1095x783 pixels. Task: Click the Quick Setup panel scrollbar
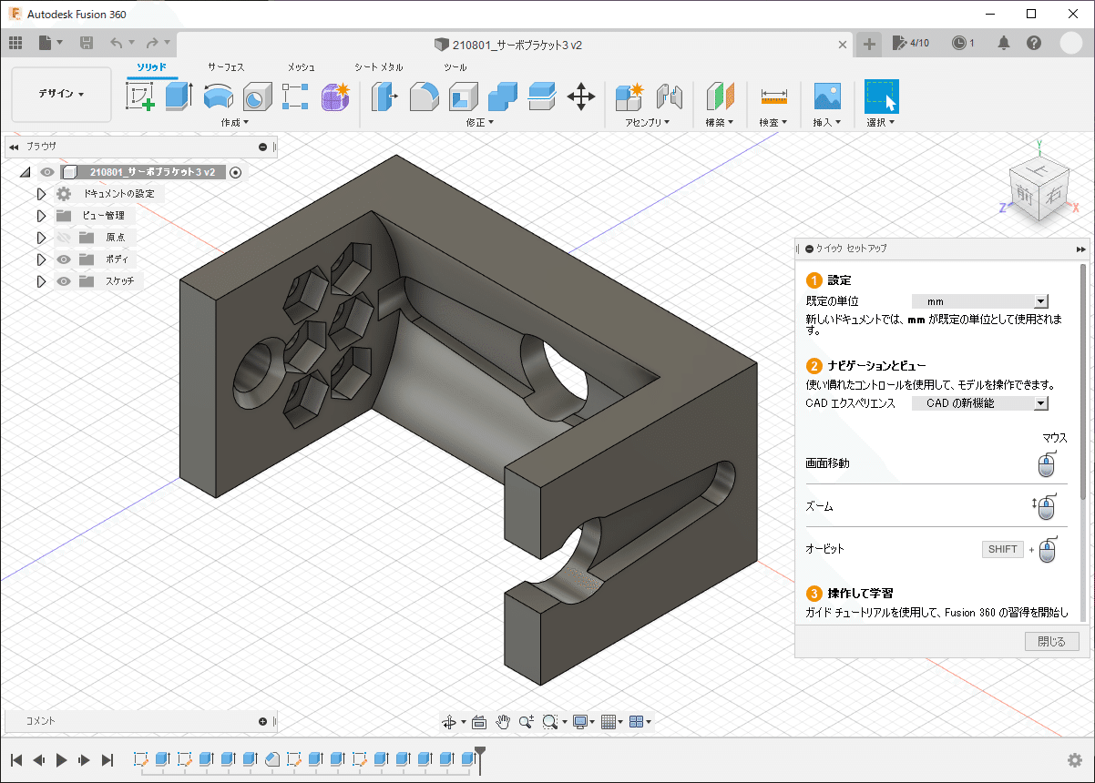(x=1082, y=382)
